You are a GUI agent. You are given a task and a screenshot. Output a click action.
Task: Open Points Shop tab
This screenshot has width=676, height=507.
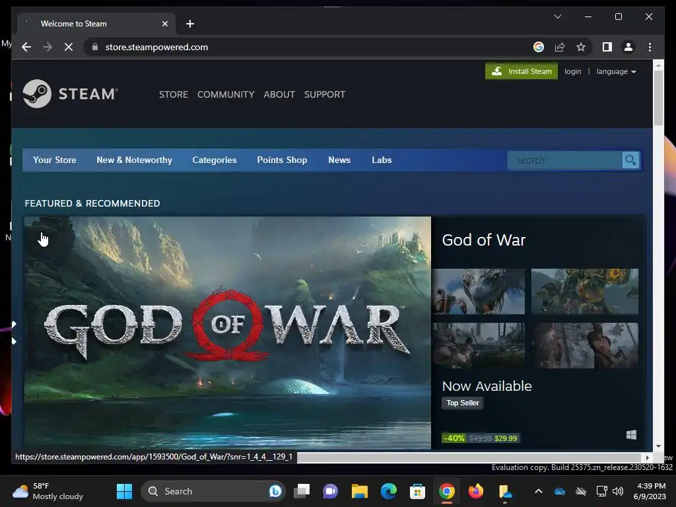[x=282, y=160]
